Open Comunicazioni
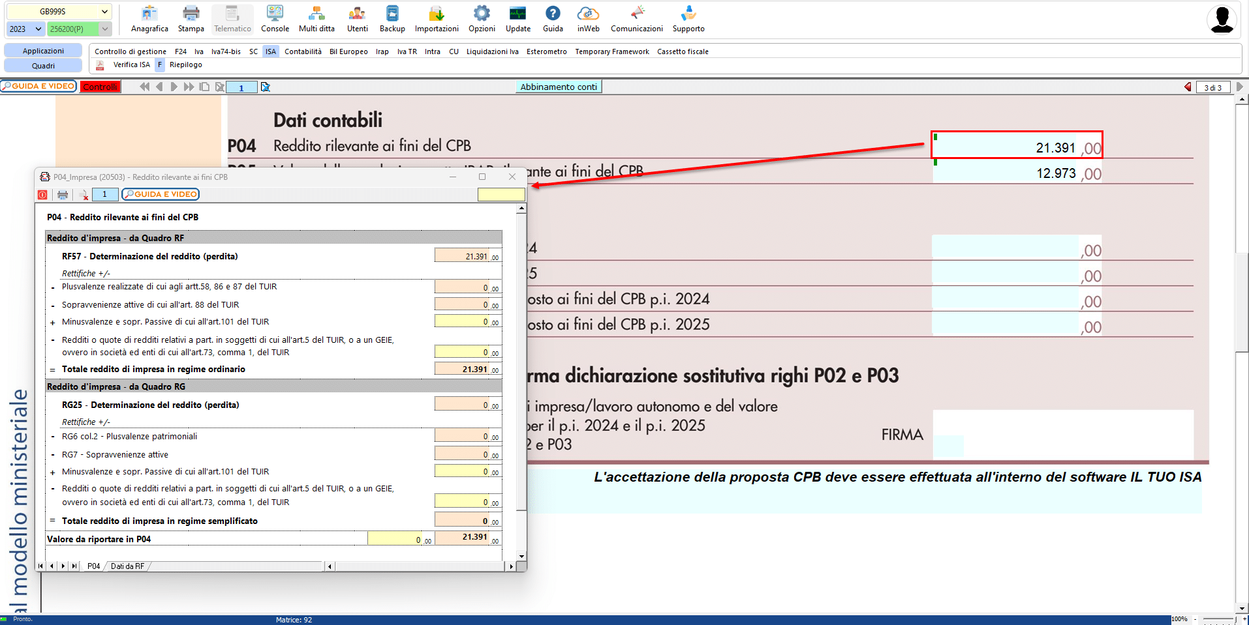The height and width of the screenshot is (625, 1249). coord(637,20)
